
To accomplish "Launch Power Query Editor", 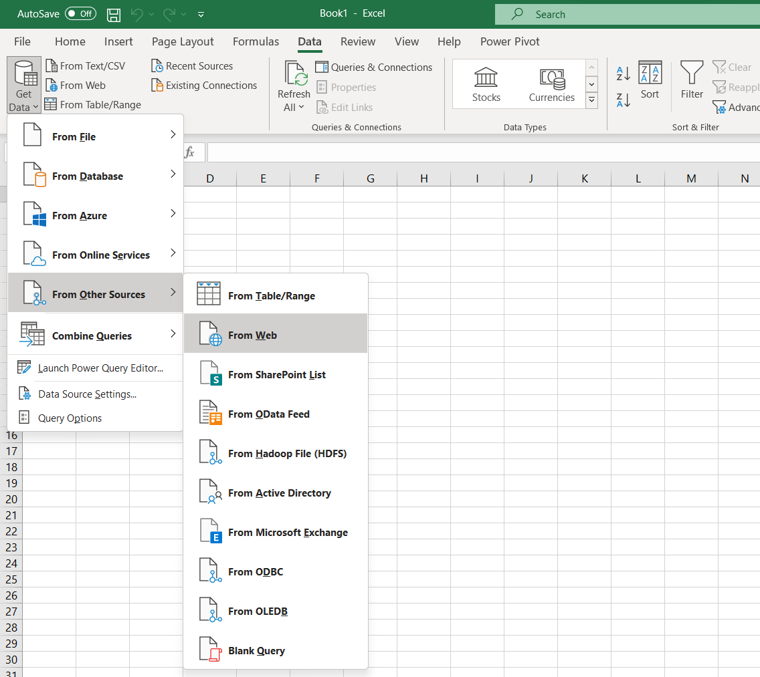I will tap(96, 368).
